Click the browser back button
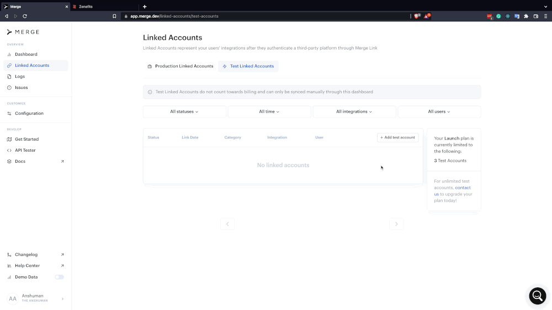The image size is (552, 310). (6, 16)
